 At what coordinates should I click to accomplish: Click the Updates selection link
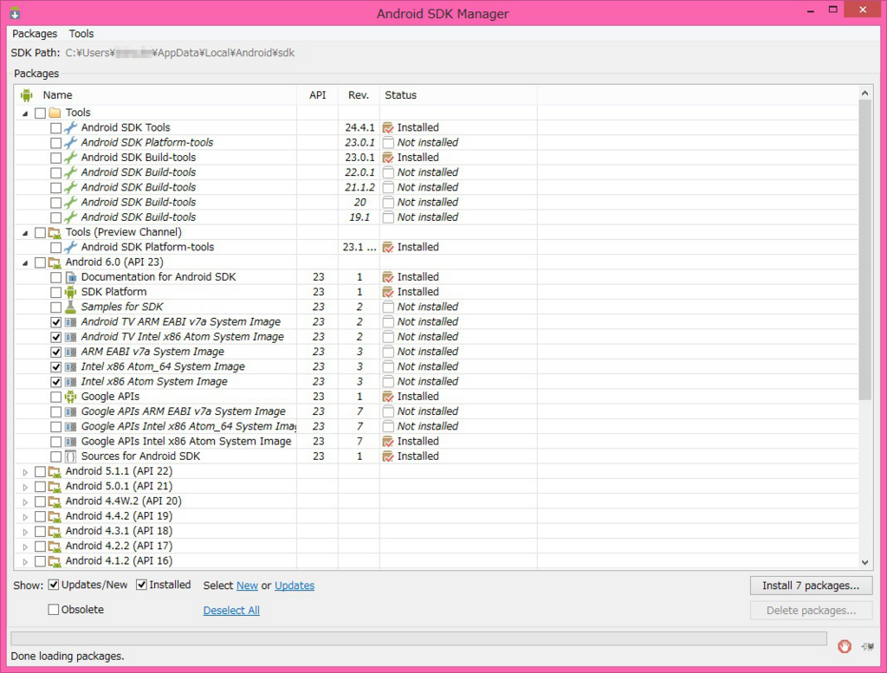click(295, 586)
